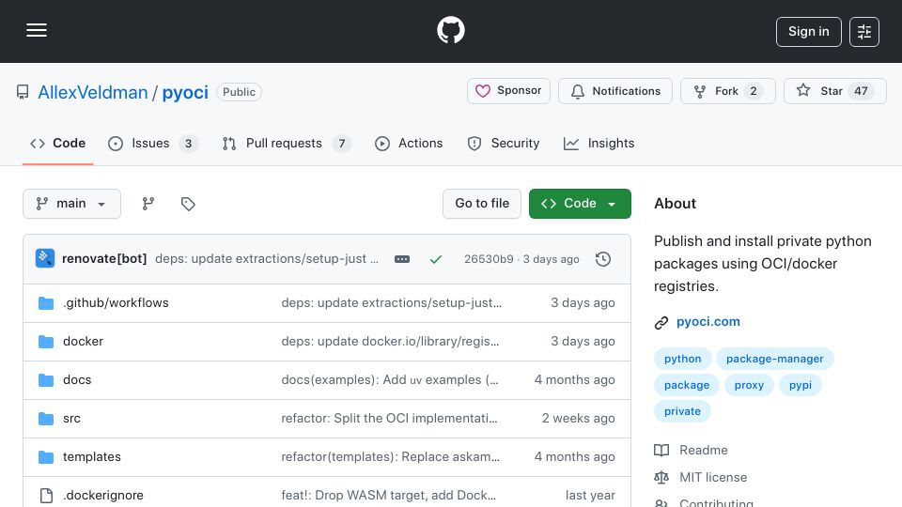The image size is (902, 507).
Task: Expand the green Code dropdown
Action: [x=580, y=204]
